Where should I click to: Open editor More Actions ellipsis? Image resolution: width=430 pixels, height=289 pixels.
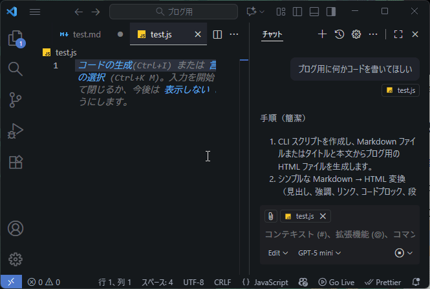[x=234, y=34]
